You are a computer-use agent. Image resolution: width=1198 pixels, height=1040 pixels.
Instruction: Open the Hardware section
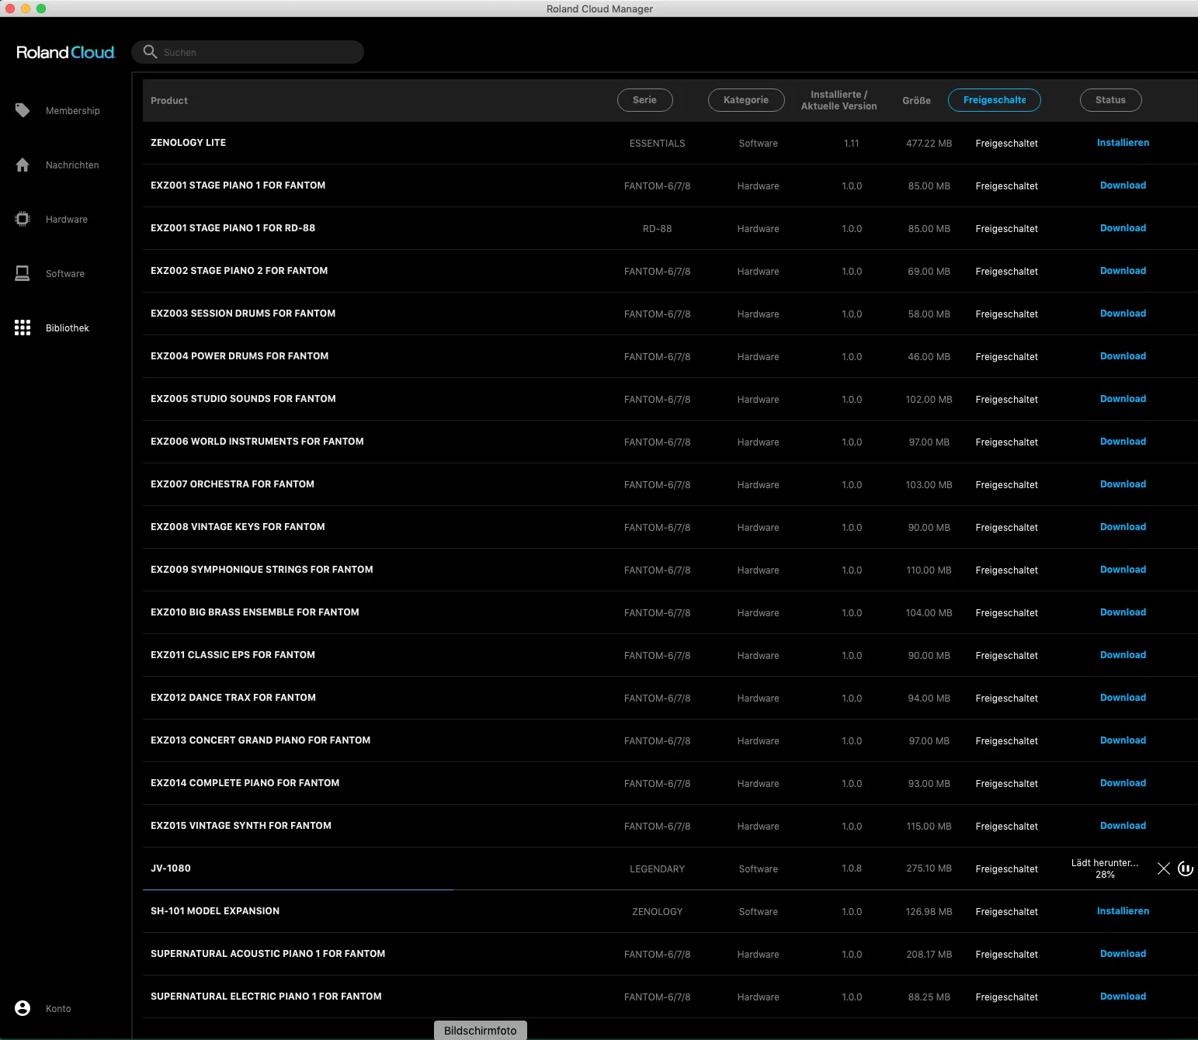[x=67, y=220]
